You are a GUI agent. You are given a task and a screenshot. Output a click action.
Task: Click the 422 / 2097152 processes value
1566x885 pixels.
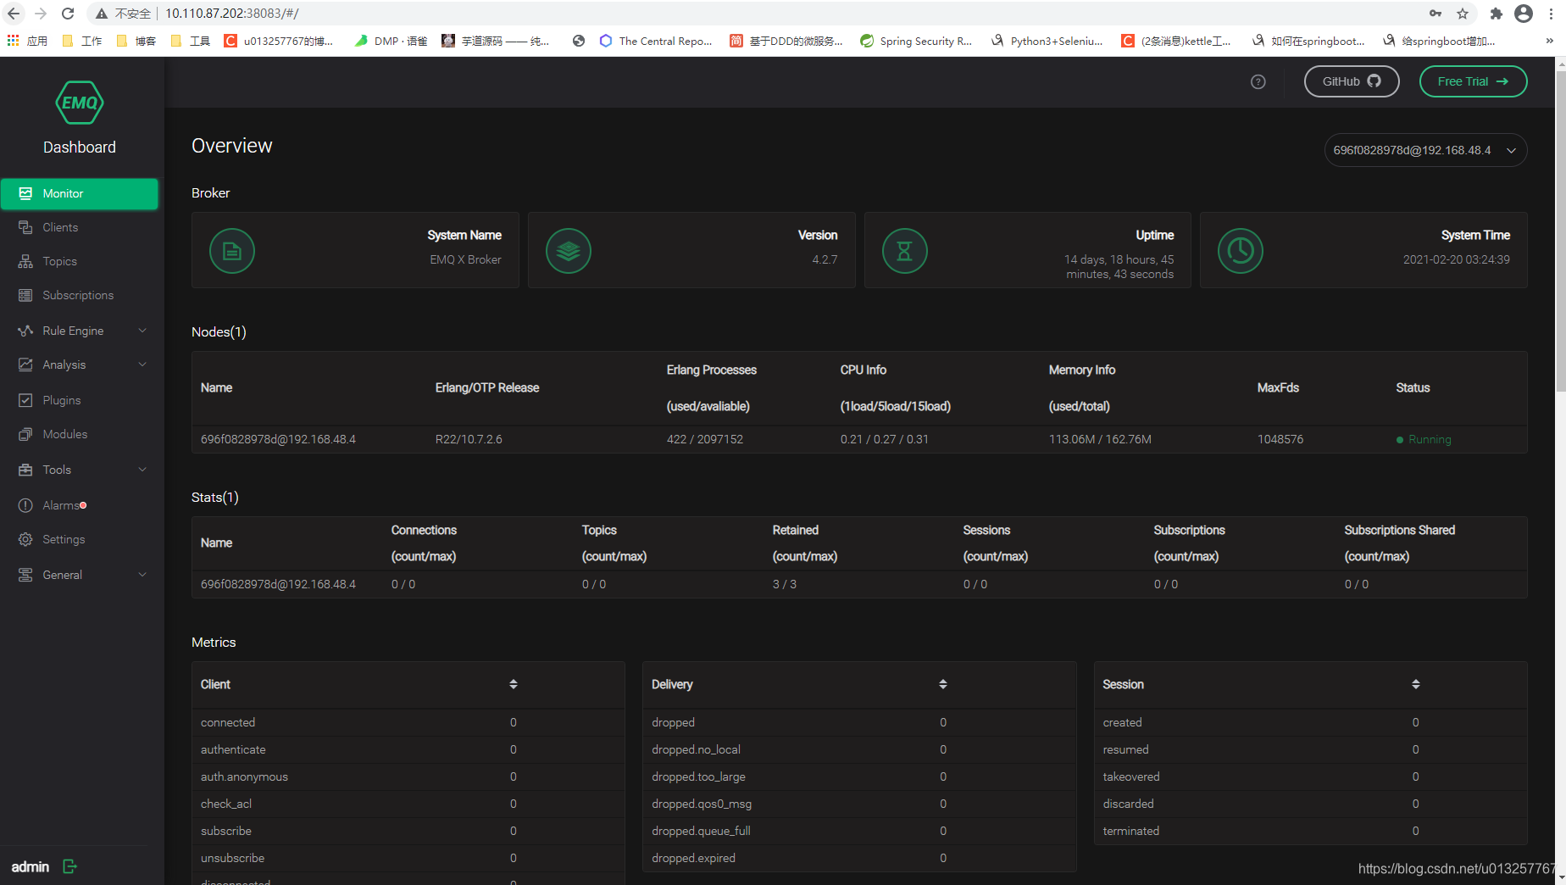(705, 439)
